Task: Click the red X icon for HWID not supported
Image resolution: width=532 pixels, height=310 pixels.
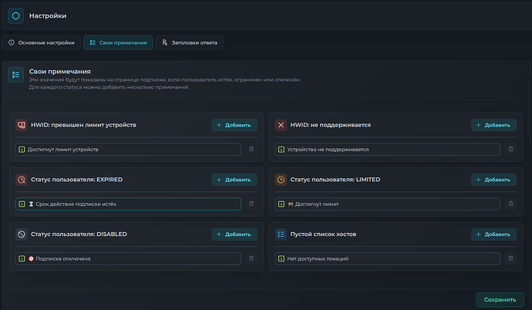Action: pos(281,125)
